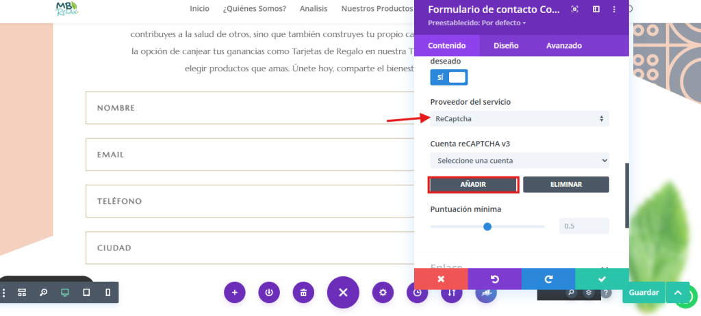This screenshot has width=701, height=316.
Task: Click the Guardar save button
Action: click(643, 293)
